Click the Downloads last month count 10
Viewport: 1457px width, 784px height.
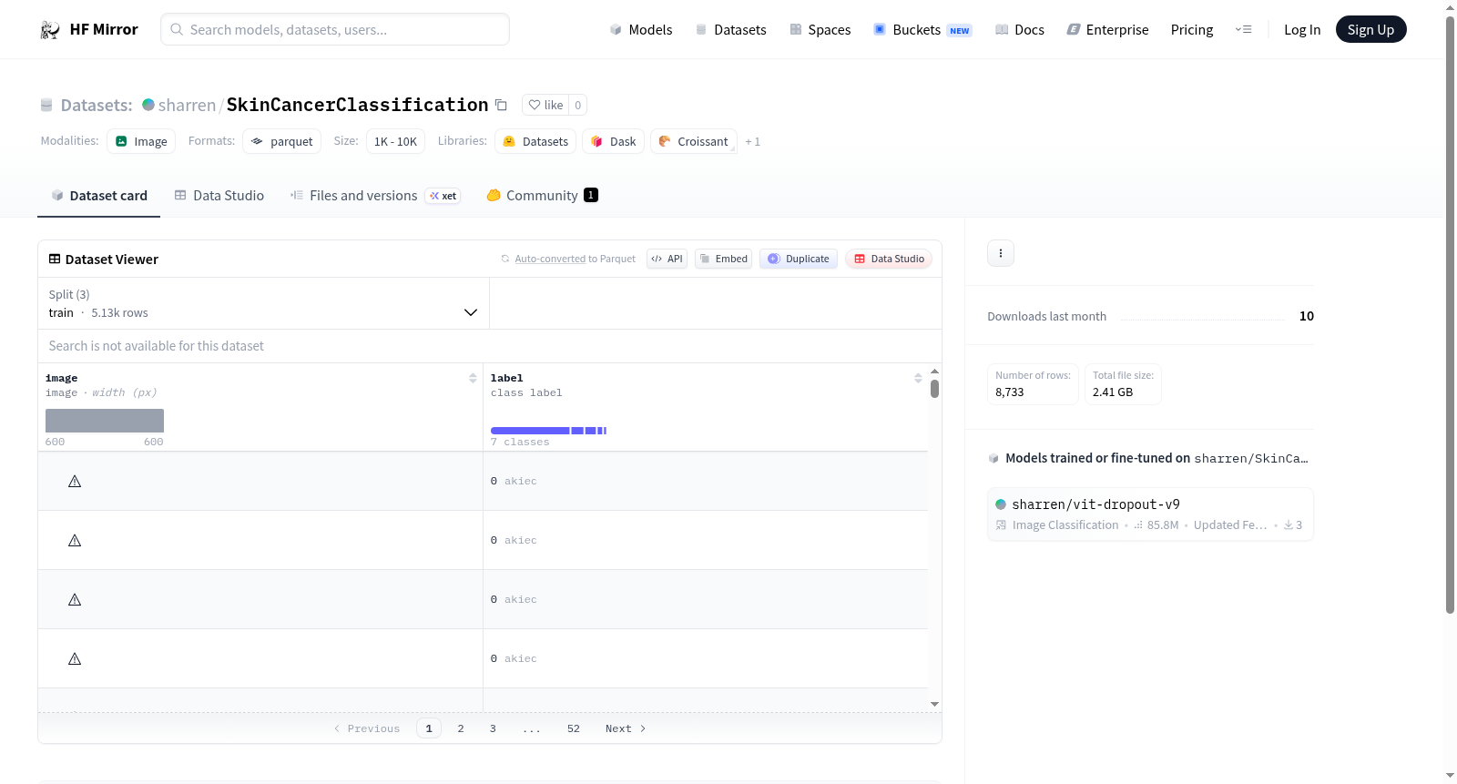[x=1307, y=316]
